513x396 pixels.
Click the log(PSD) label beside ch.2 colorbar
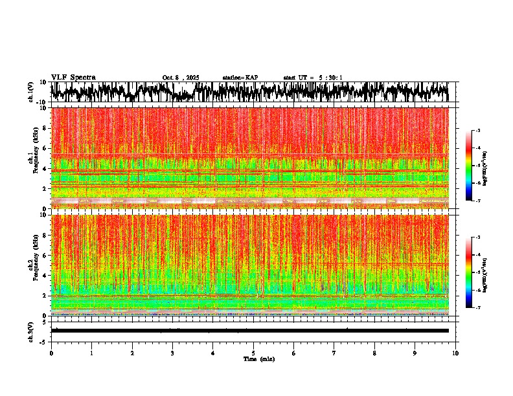point(484,275)
